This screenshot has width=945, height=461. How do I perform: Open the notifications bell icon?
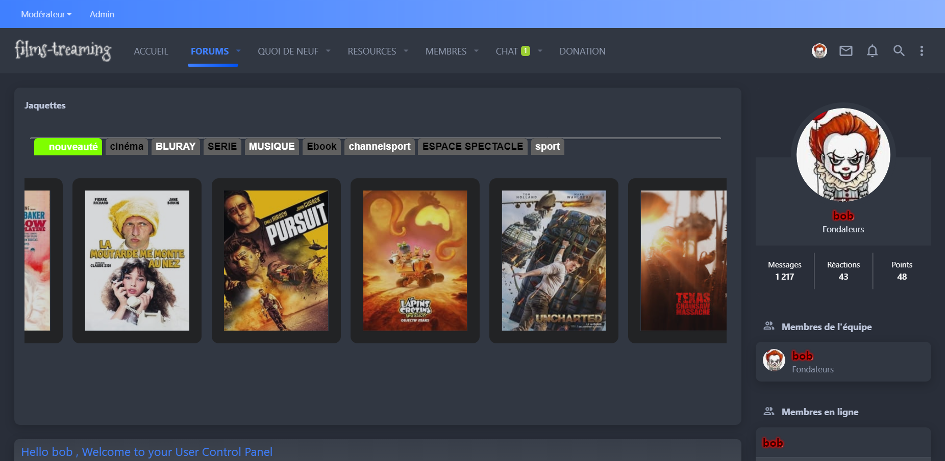(x=873, y=51)
